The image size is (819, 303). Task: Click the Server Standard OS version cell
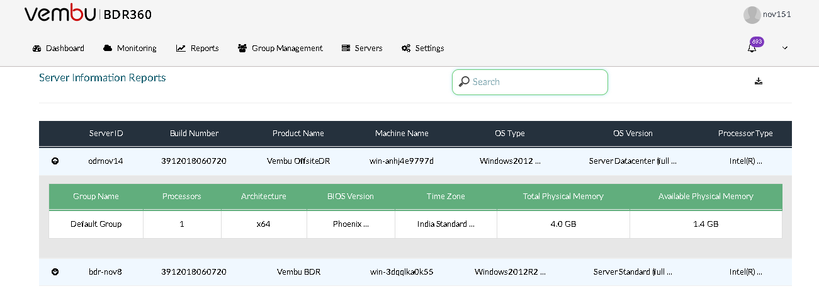click(x=633, y=272)
